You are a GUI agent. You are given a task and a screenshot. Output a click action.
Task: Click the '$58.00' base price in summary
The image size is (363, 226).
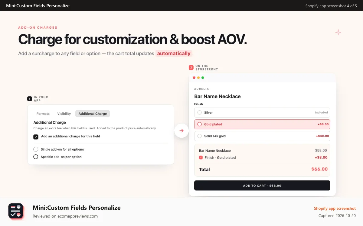pyautogui.click(x=321, y=150)
